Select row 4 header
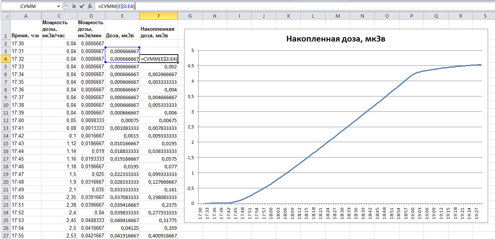This screenshot has width=495, height=239. tap(5, 59)
